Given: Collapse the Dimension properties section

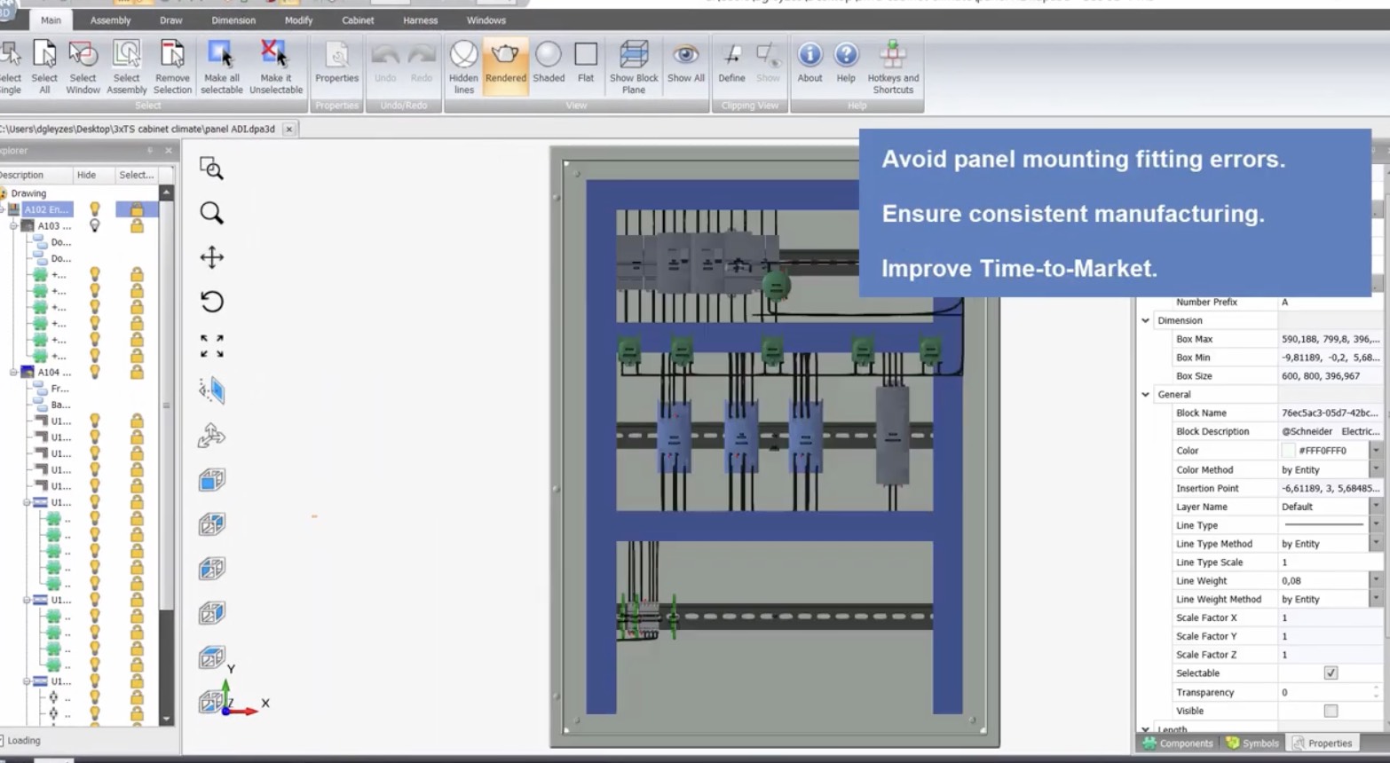Looking at the screenshot, I should pos(1145,320).
